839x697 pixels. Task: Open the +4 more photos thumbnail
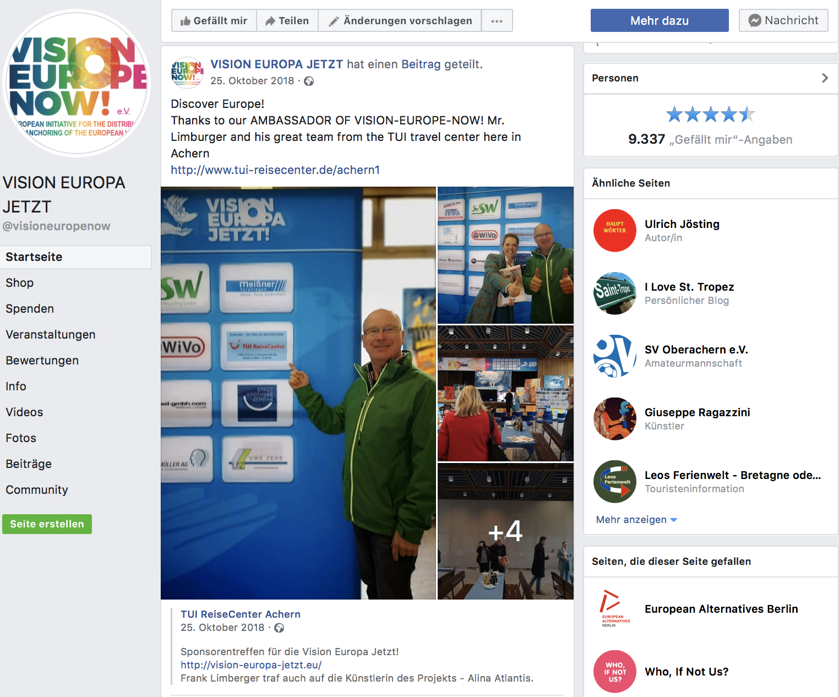tap(505, 531)
